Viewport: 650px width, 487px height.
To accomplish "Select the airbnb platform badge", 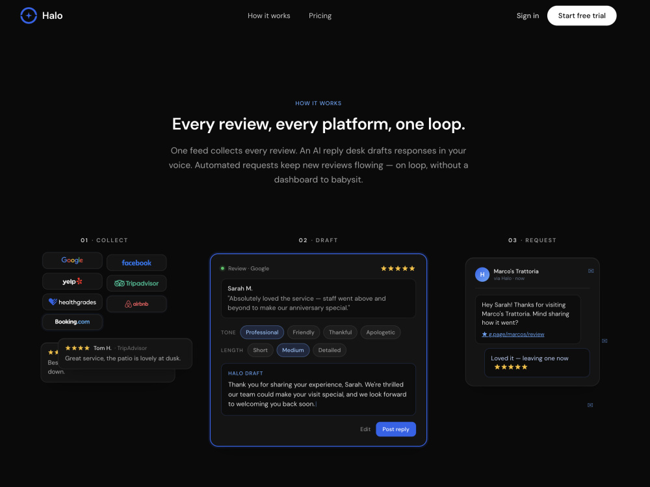I will click(136, 304).
